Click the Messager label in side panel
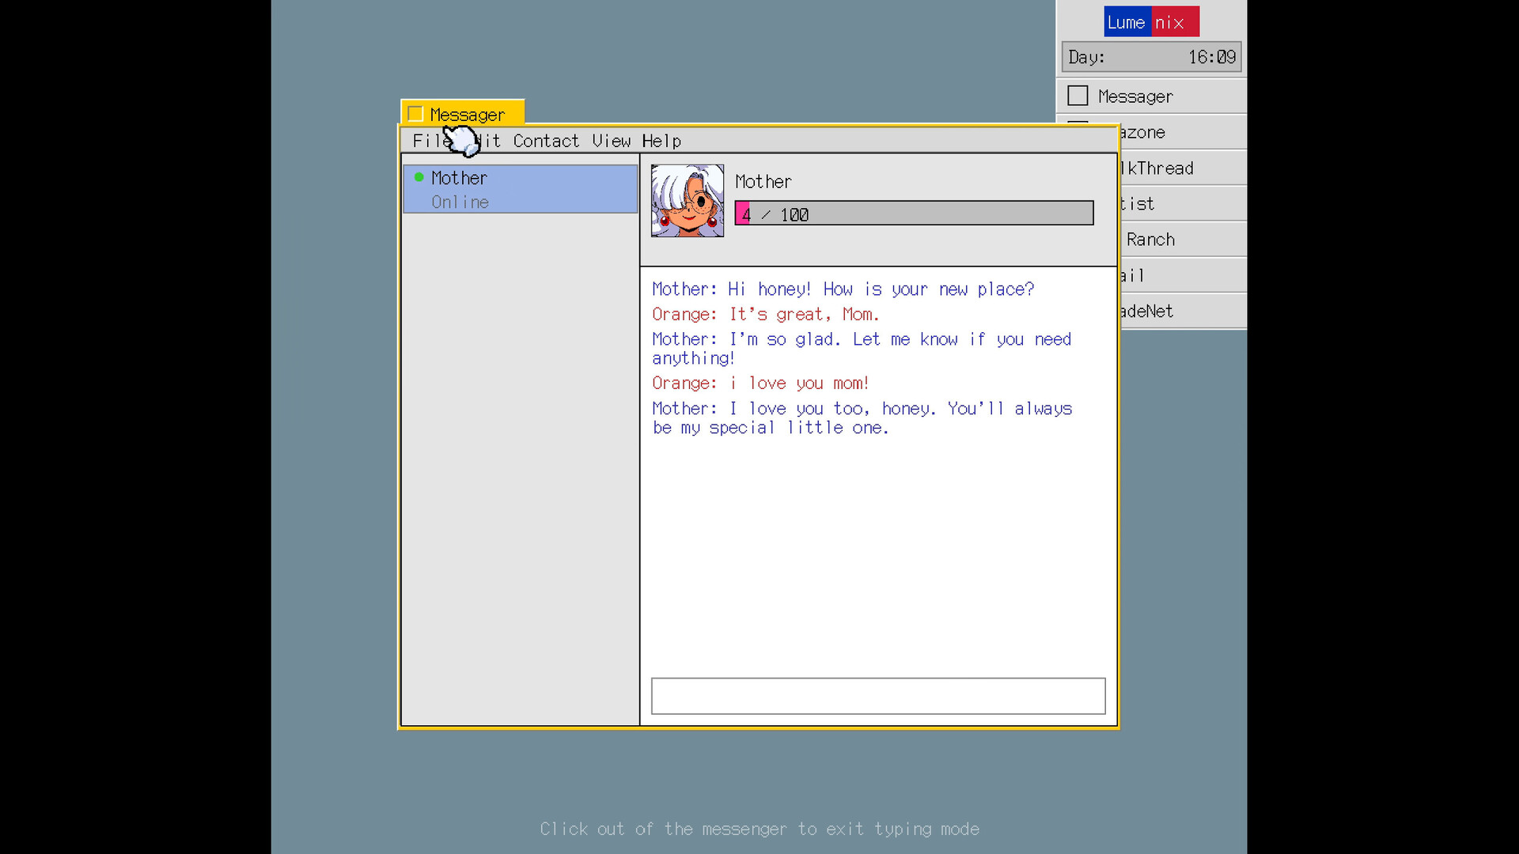Viewport: 1519px width, 854px height. (1135, 96)
